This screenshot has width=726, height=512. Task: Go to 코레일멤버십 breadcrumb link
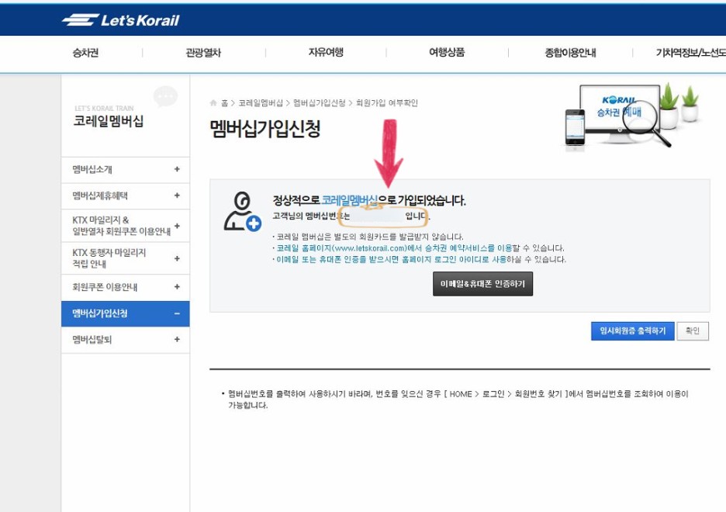[260, 102]
